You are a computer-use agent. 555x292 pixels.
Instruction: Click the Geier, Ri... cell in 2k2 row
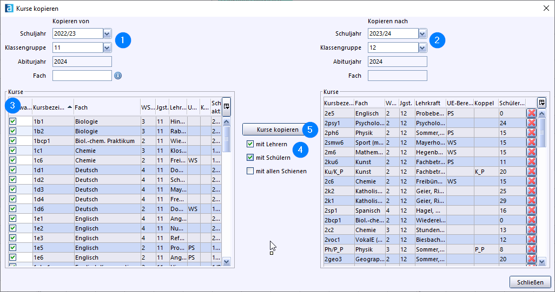click(x=430, y=191)
